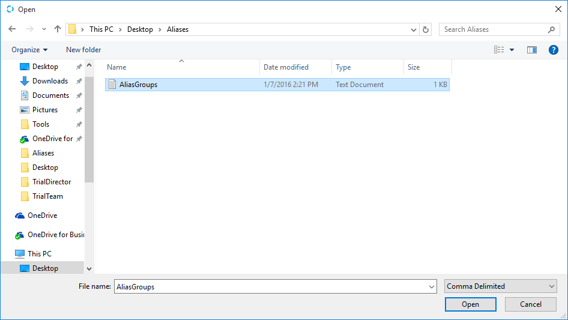The width and height of the screenshot is (568, 320).
Task: Click the search magnifier icon
Action: (x=551, y=29)
